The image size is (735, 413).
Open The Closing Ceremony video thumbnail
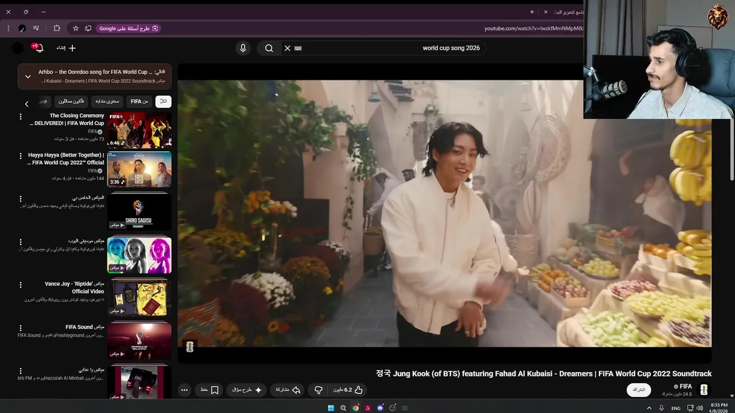click(x=139, y=130)
